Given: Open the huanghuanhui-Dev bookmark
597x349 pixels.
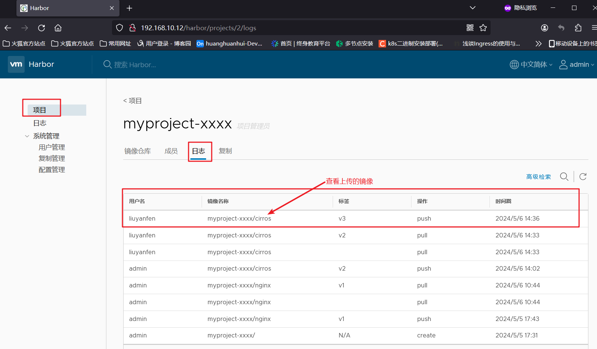Looking at the screenshot, I should click(x=230, y=44).
